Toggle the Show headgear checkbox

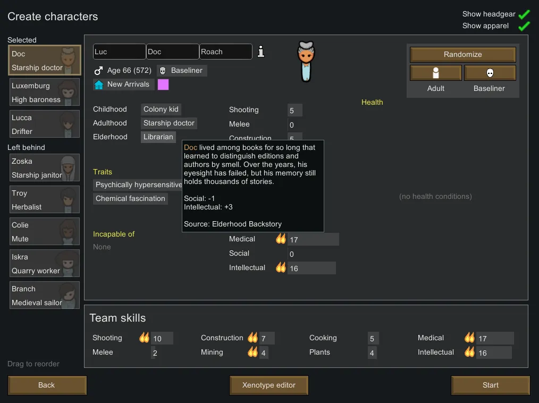[x=524, y=14]
